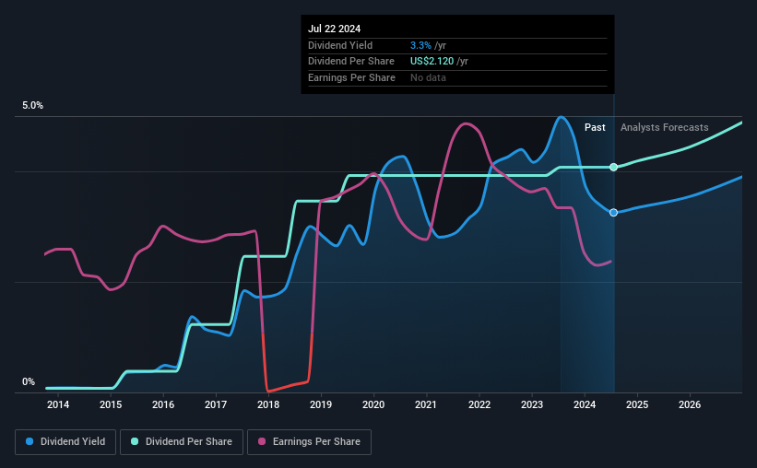Viewport: 757px width, 468px height.
Task: Click the Analysts Forecasts label
Action: coord(664,127)
